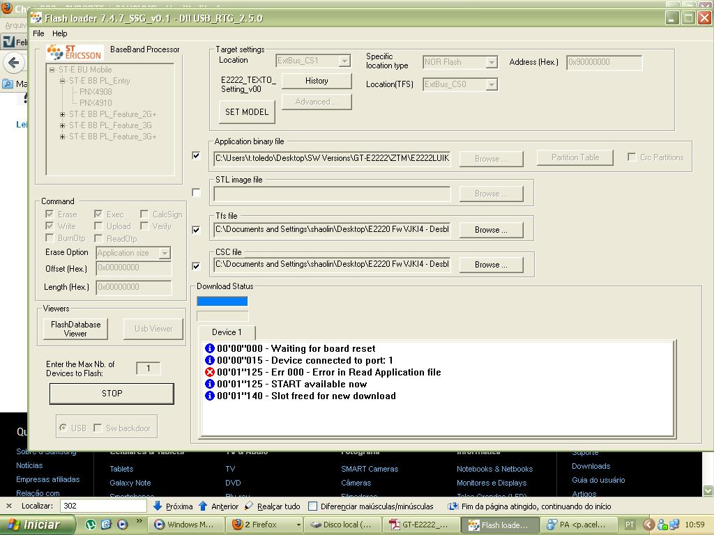Click the Tfs file path field
The image size is (714, 535).
332,229
